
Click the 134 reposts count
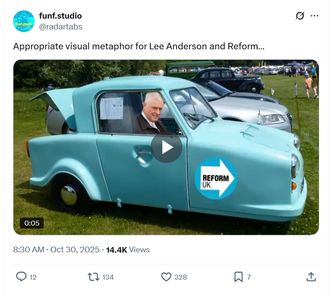click(108, 277)
